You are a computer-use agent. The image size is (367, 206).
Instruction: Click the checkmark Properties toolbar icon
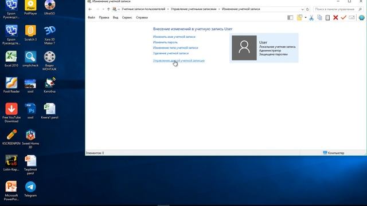(x=343, y=18)
